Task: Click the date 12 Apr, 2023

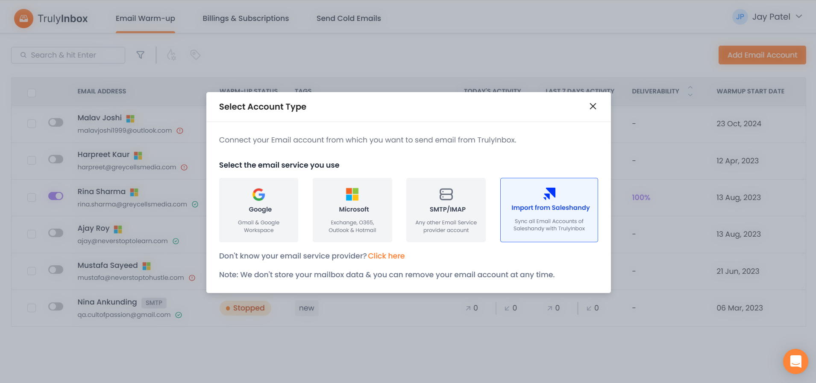Action: click(737, 161)
